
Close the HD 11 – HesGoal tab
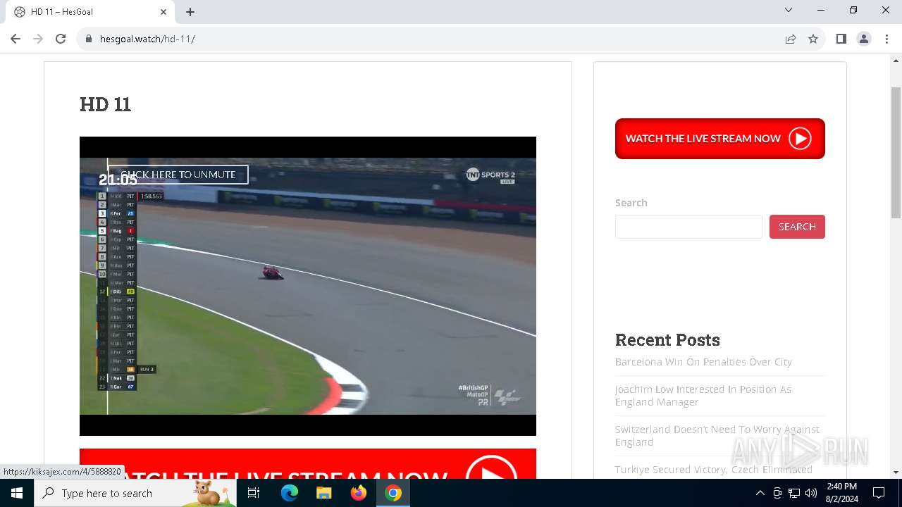coord(163,11)
